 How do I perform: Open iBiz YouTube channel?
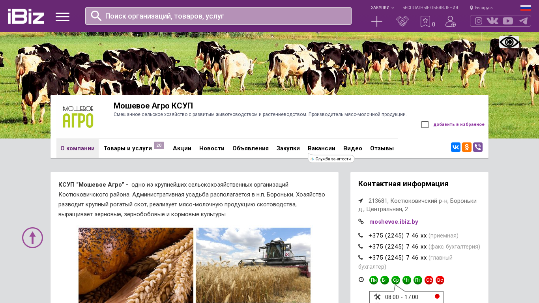[508, 21]
